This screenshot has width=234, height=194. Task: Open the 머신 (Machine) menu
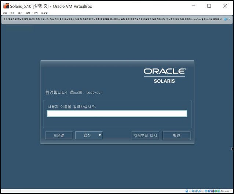12,13
